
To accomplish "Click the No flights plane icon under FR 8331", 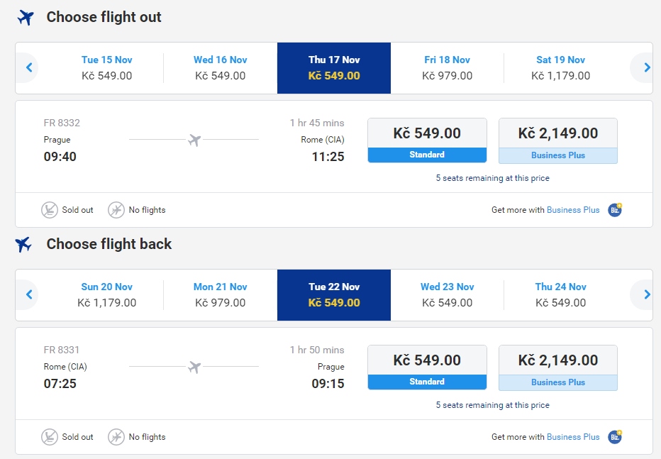I will tap(116, 437).
